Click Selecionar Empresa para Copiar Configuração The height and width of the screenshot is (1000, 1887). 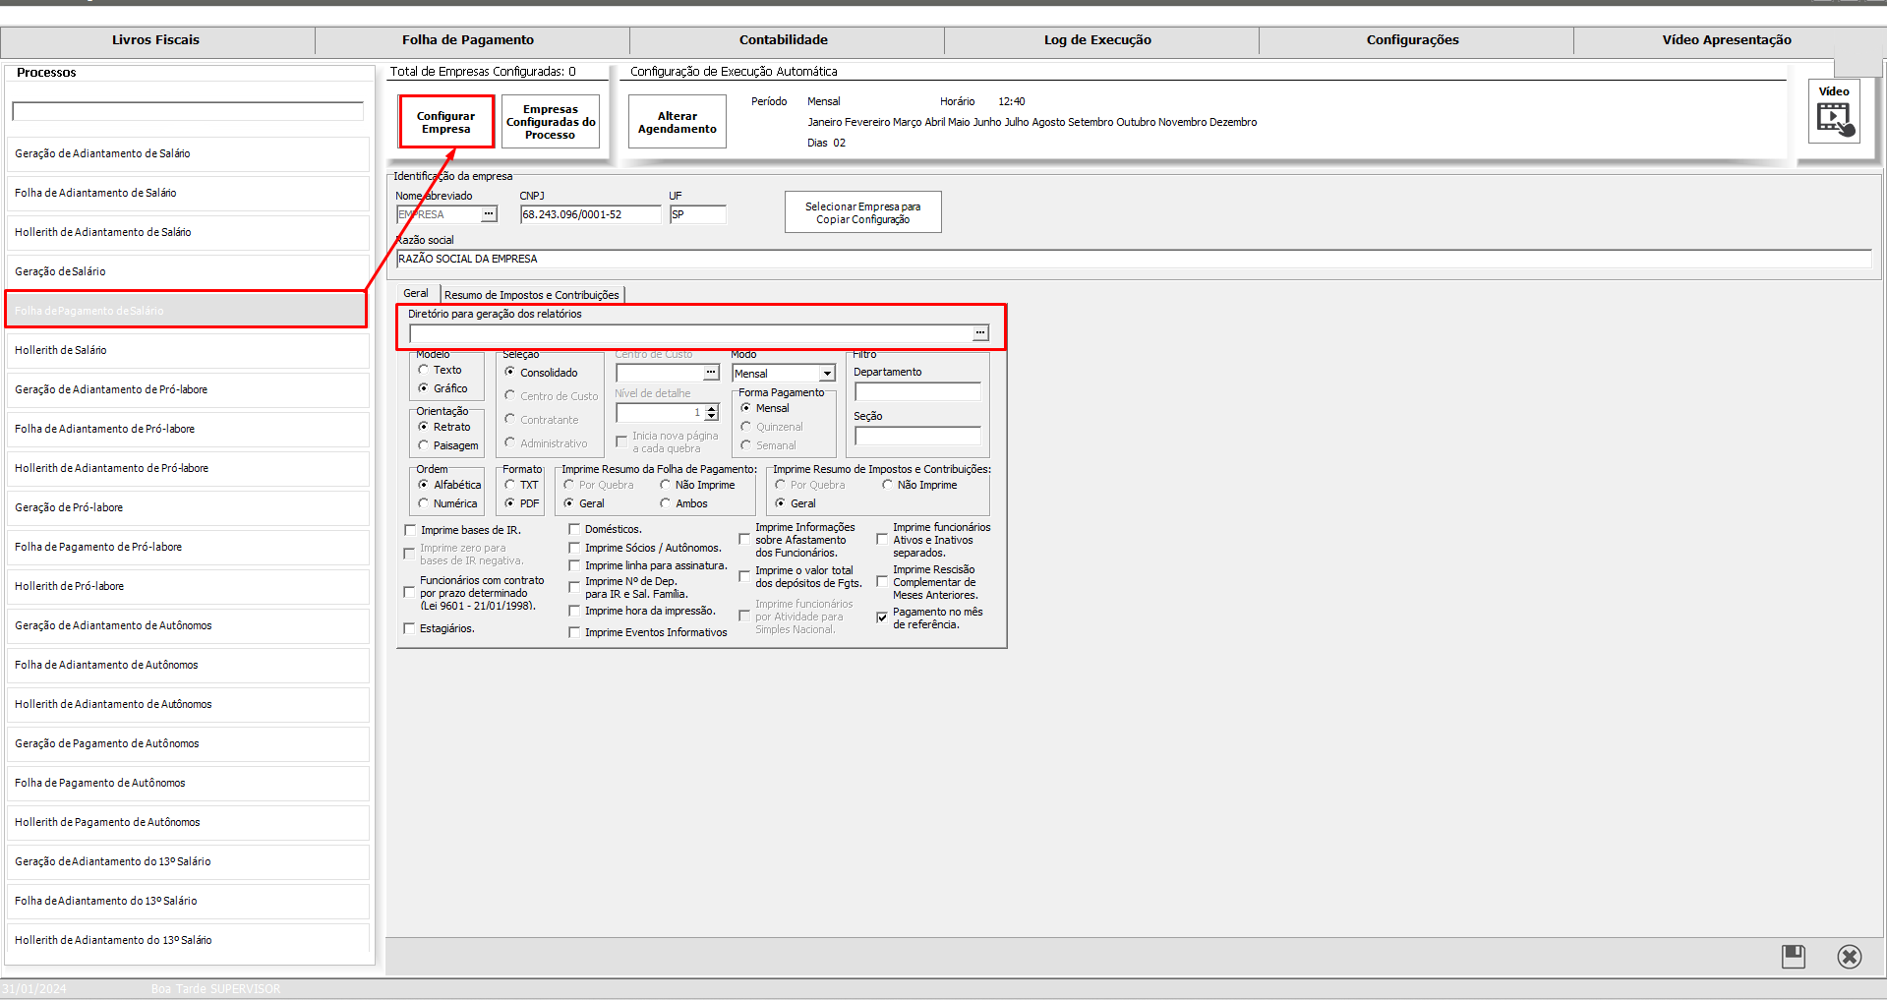coord(863,212)
